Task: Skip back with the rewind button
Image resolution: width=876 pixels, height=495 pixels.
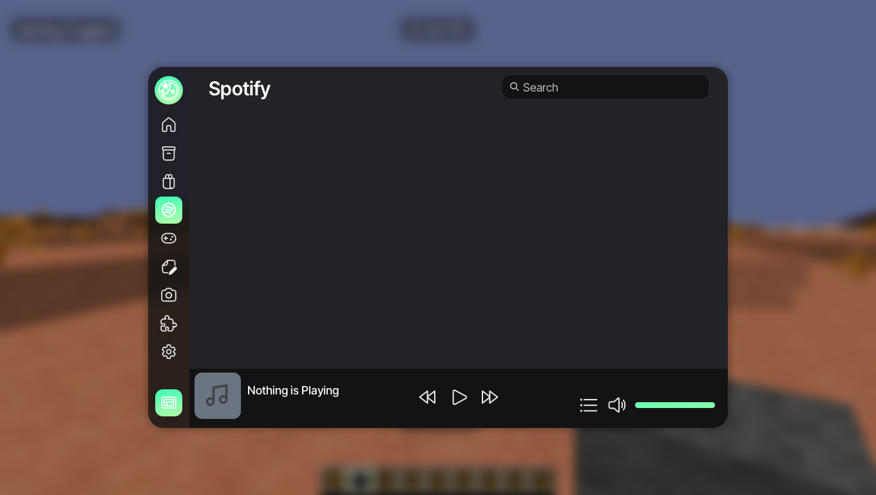Action: click(x=427, y=397)
